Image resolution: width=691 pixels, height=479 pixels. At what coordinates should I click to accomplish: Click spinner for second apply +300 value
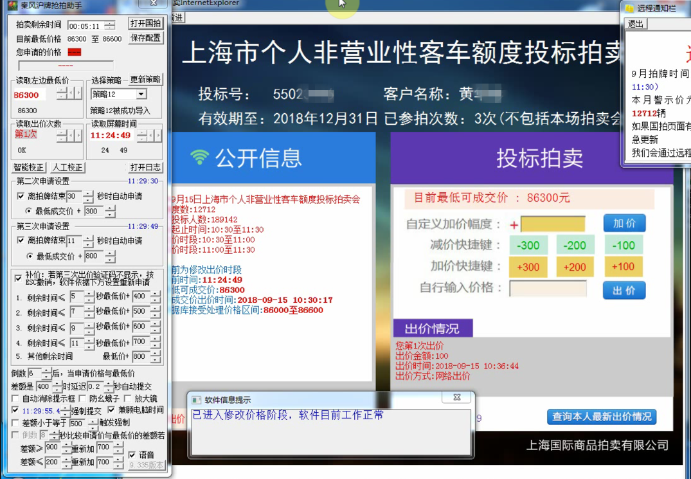(110, 212)
